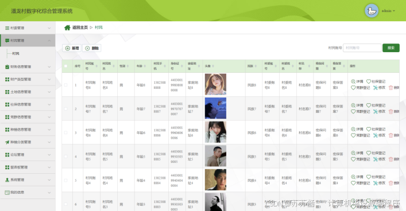Select 村民 submenu item in sidebar
This screenshot has width=406, height=211.
coord(16,53)
